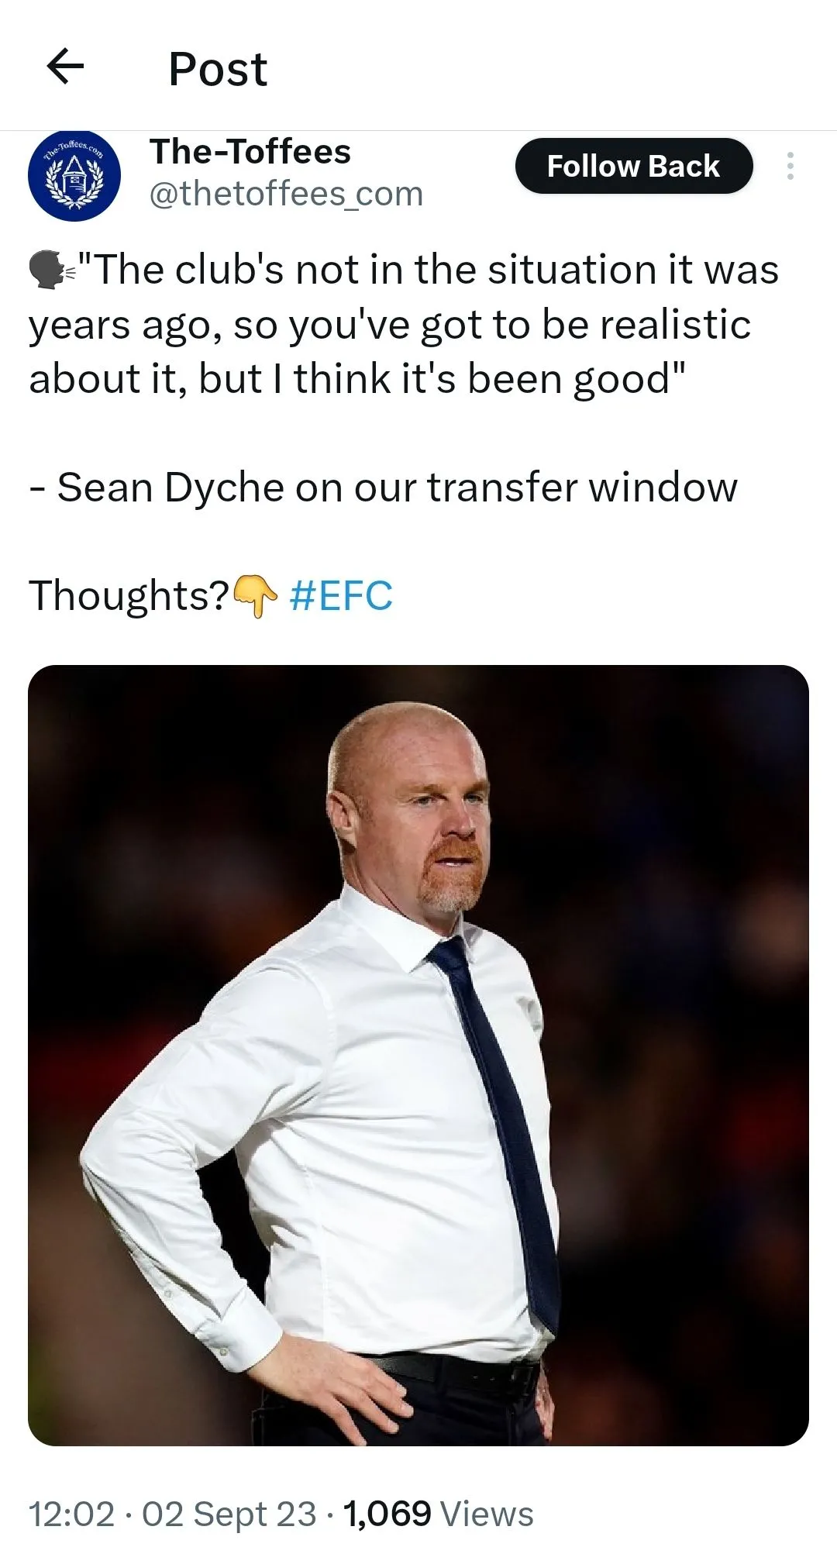Click the Sean Dyche on our transfer window line
Viewport: 837px width, 1554px height.
(x=384, y=488)
